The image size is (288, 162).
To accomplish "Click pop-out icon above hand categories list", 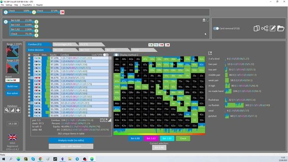I will [x=210, y=53].
